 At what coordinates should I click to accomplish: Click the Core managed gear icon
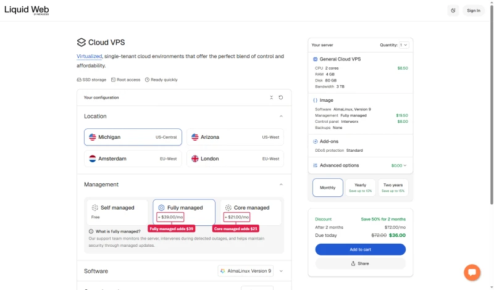[x=228, y=207]
